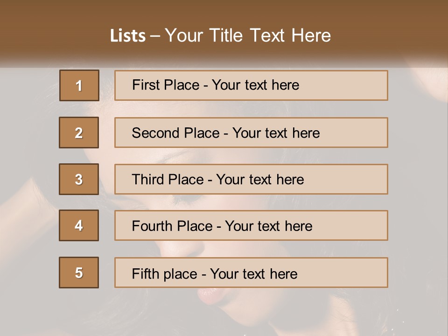Click the "Fourth Place" words

point(172,226)
